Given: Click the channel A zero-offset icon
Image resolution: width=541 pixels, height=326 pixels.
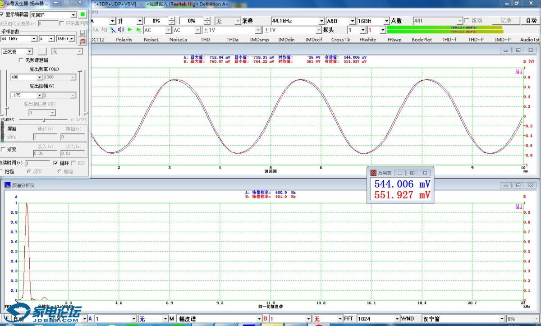Looking at the screenshot, I should point(96,30).
